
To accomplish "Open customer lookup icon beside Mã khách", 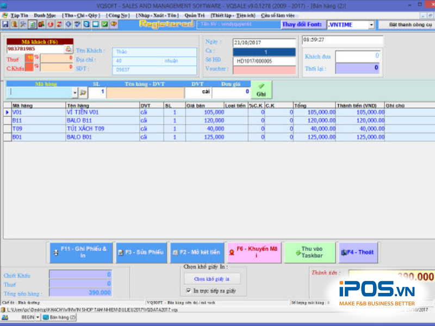I will (69, 49).
